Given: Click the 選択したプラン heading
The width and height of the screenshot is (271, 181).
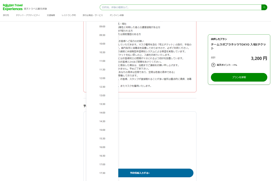Looking at the screenshot, I should (219, 39).
